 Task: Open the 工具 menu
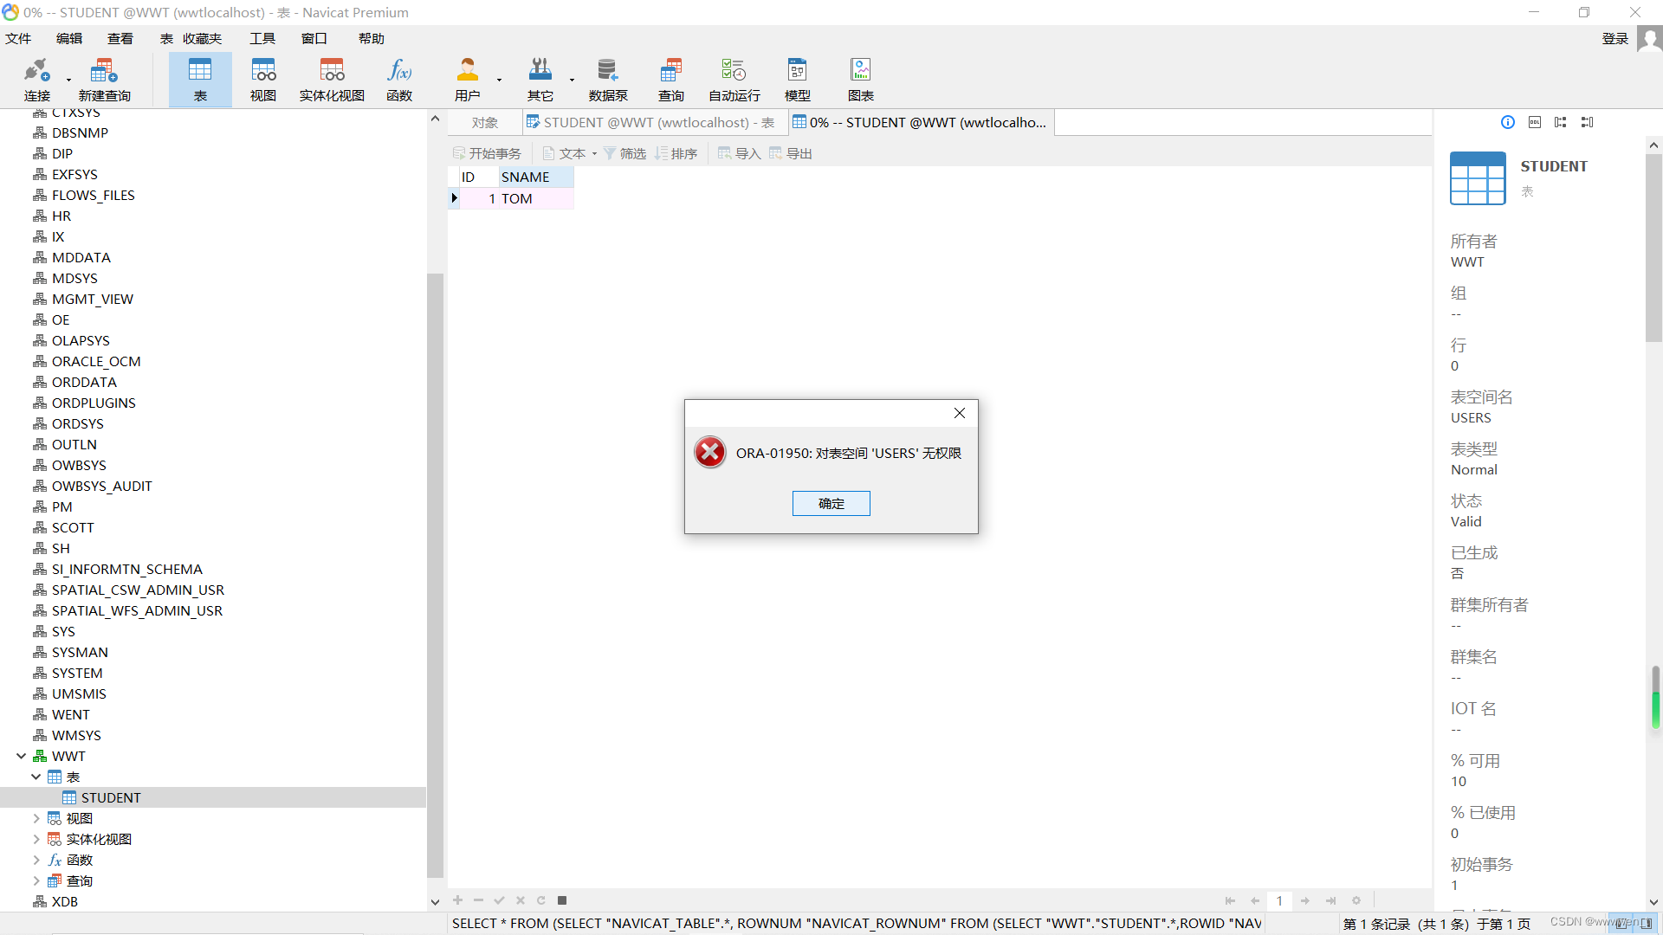[x=262, y=38]
